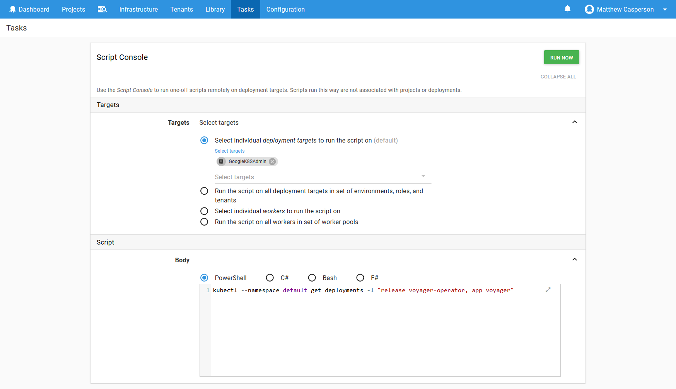The width and height of the screenshot is (676, 389).
Task: Click the GoogleK8SAdmin target machine icon
Action: 221,161
